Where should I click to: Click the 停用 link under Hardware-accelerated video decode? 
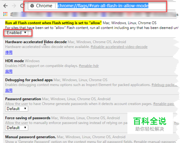click(x=9, y=52)
